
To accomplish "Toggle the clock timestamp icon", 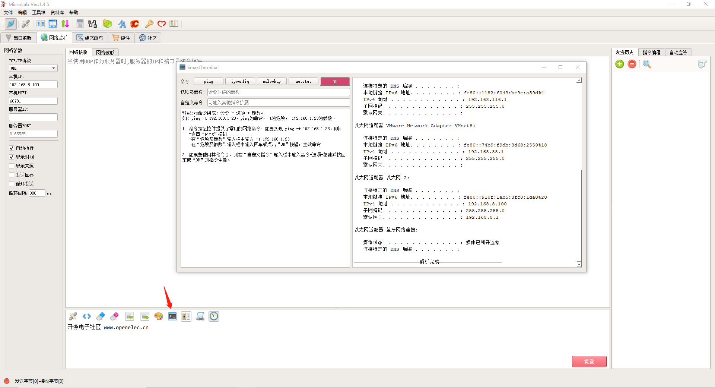I will pyautogui.click(x=214, y=316).
